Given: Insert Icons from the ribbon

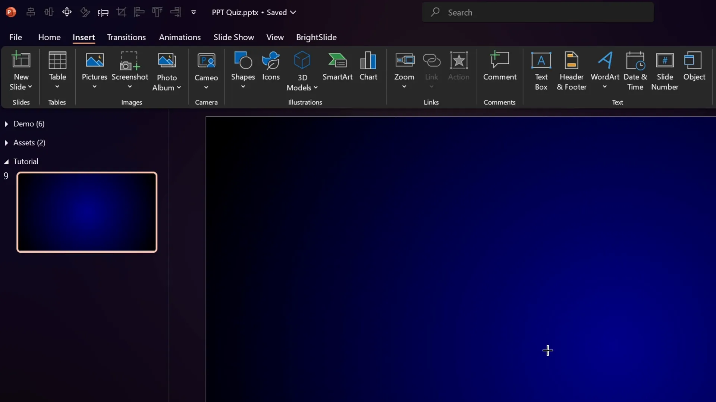Looking at the screenshot, I should 271,66.
